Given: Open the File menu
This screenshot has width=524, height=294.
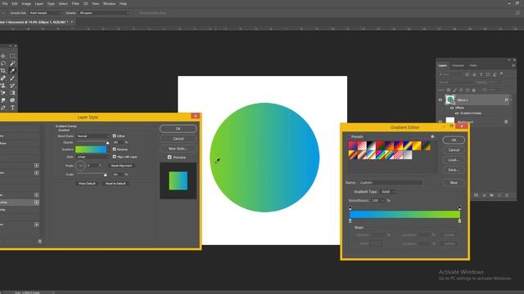Looking at the screenshot, I should tap(5, 3).
